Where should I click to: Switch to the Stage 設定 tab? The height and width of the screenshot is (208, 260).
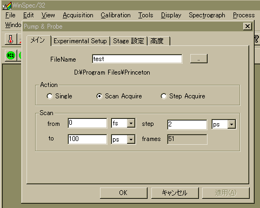[129, 41]
